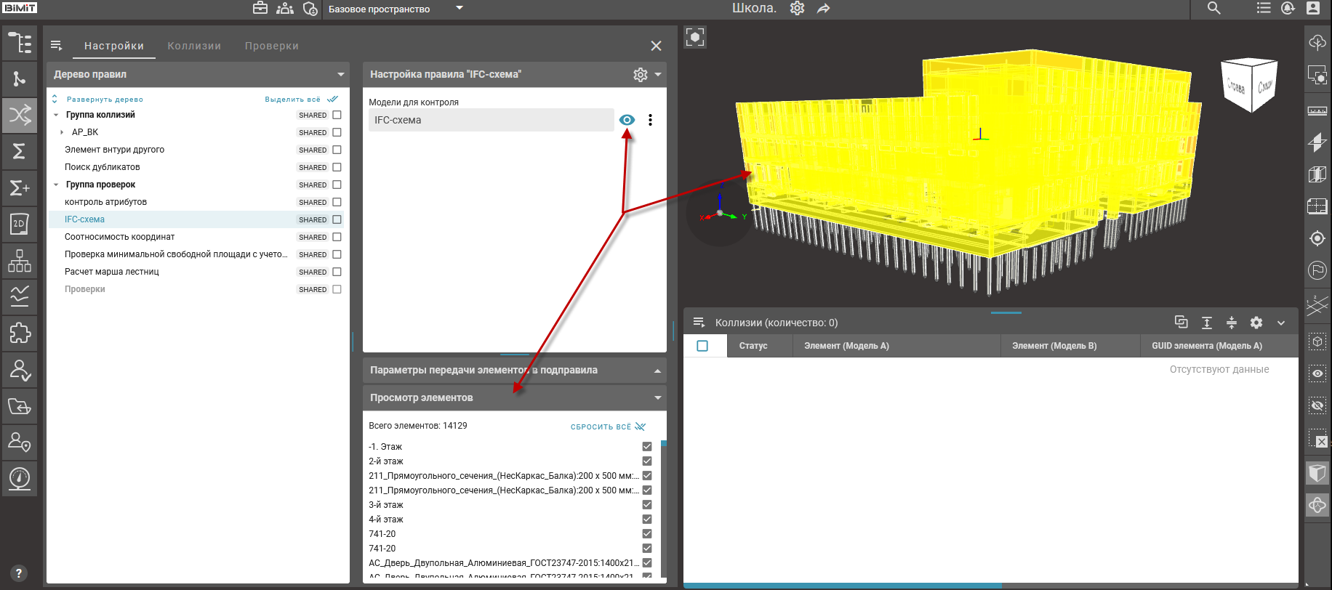Screen dimensions: 1332x590
Task: Check the Расчет марша лестниц checkbox
Action: click(337, 272)
